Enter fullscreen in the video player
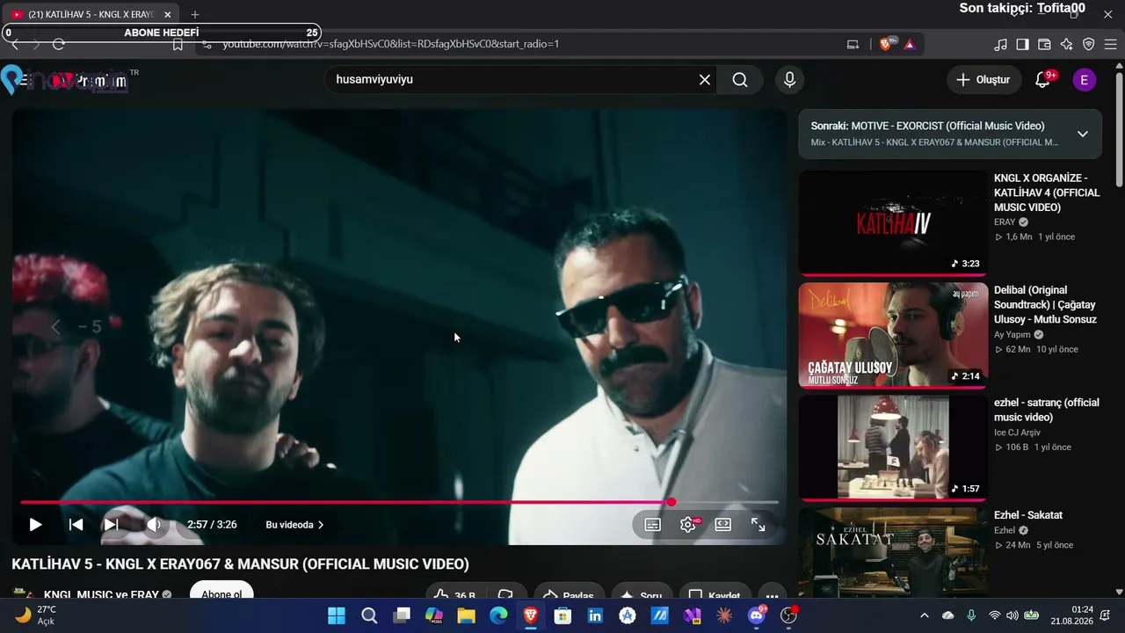Screen dimensions: 1125x633 758,525
